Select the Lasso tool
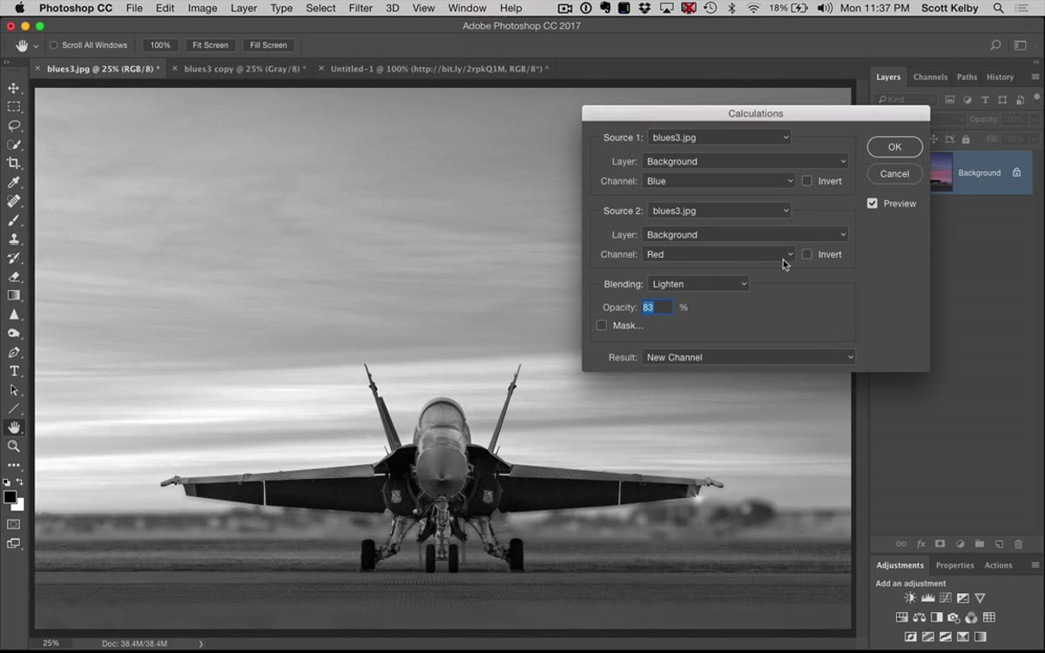The image size is (1045, 653). pos(14,125)
